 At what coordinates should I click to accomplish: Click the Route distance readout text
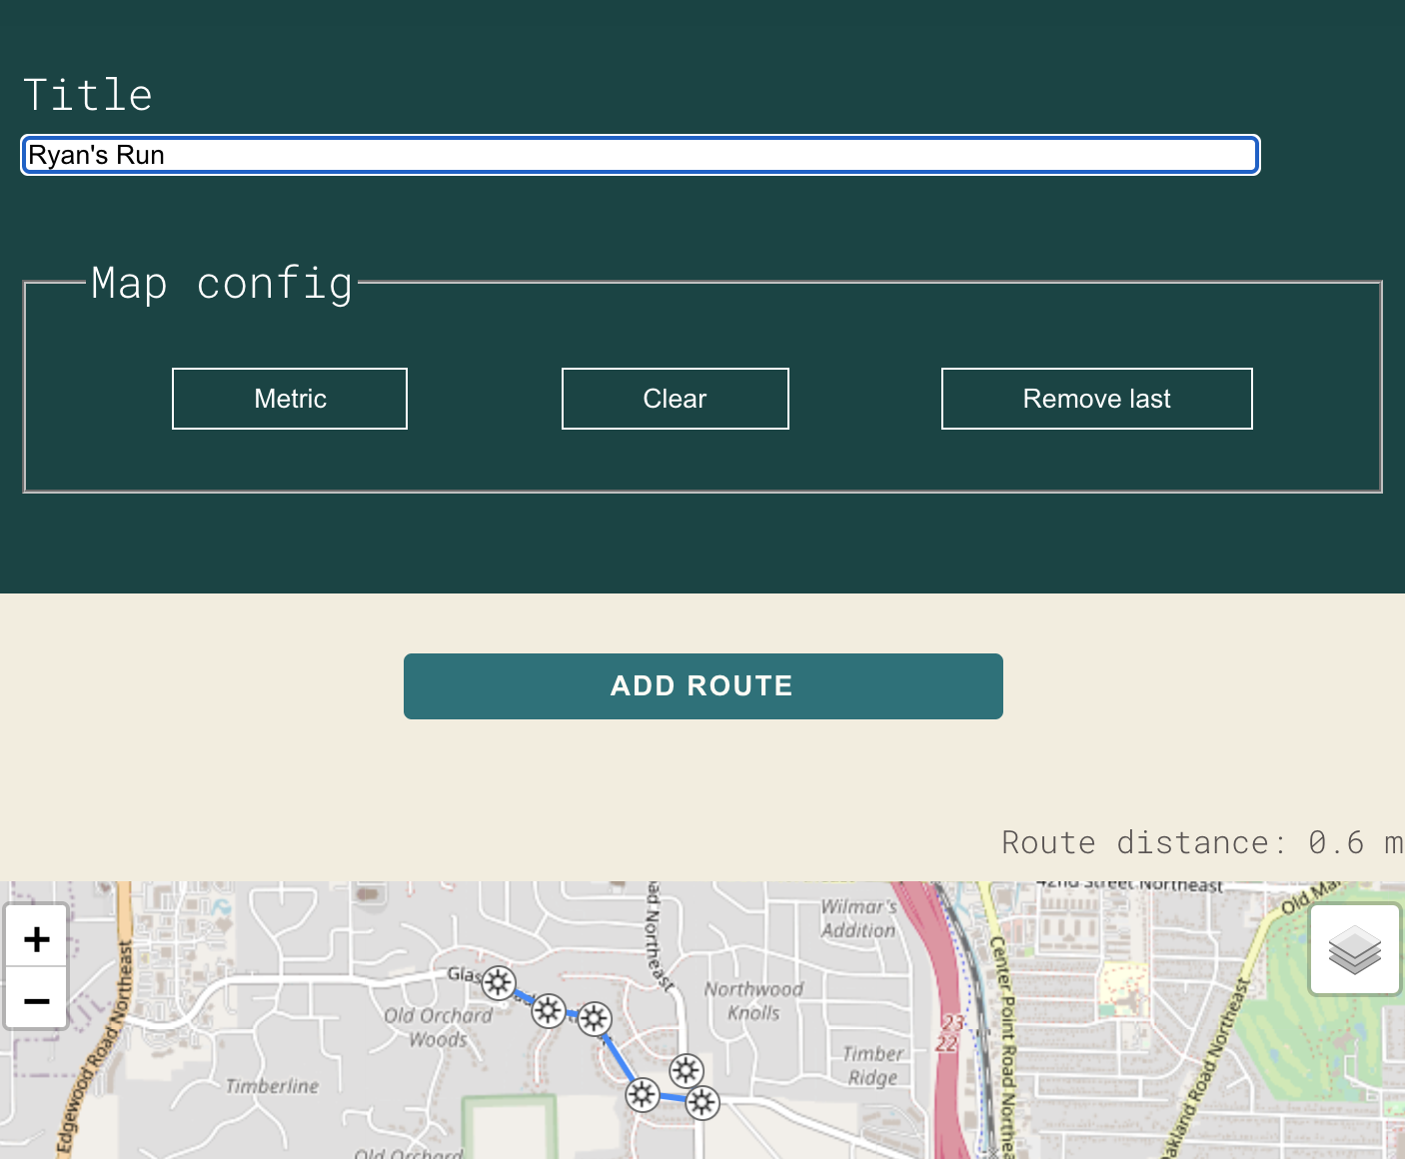[1201, 842]
